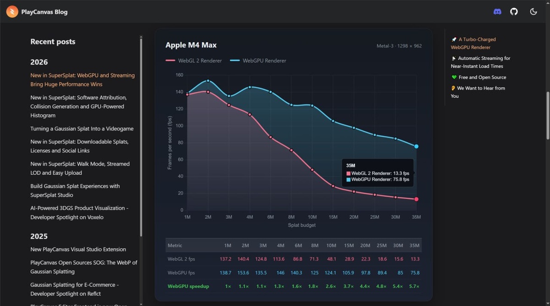Viewport: 550px width, 306px height.
Task: Click the page vertical scrollbar thumb
Action: click(548, 115)
